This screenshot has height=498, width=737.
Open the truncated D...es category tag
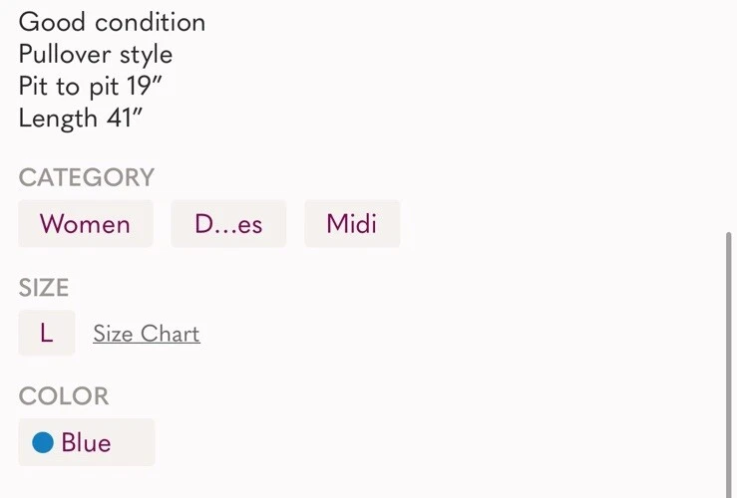228,224
